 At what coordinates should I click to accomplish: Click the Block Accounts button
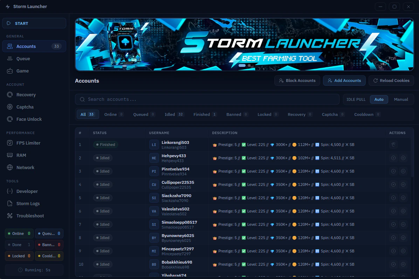coord(297,81)
